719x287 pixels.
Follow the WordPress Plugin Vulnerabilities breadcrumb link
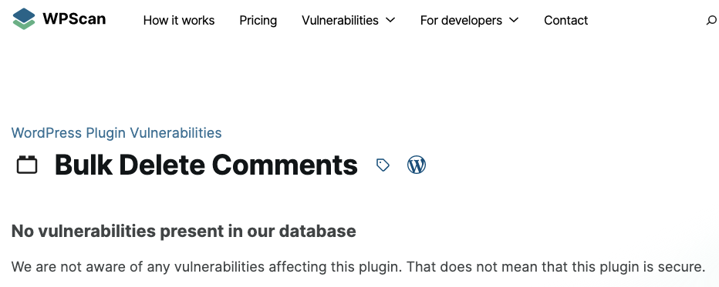[x=116, y=133]
